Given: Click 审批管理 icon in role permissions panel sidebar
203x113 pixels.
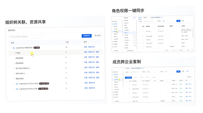Looking at the screenshot, I should 113,44.
